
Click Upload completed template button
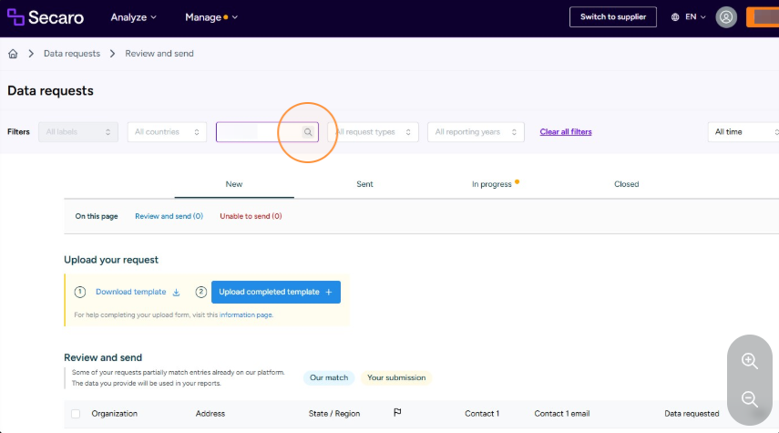pos(276,293)
